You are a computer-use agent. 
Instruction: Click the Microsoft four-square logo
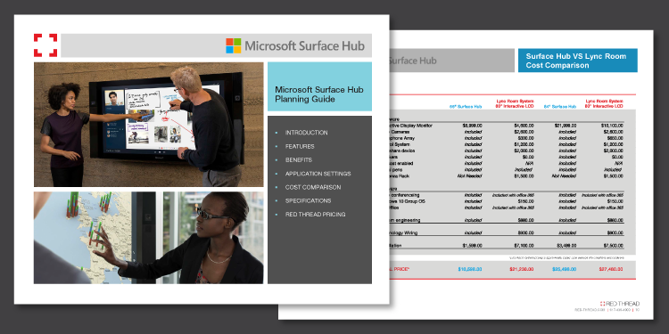point(234,45)
